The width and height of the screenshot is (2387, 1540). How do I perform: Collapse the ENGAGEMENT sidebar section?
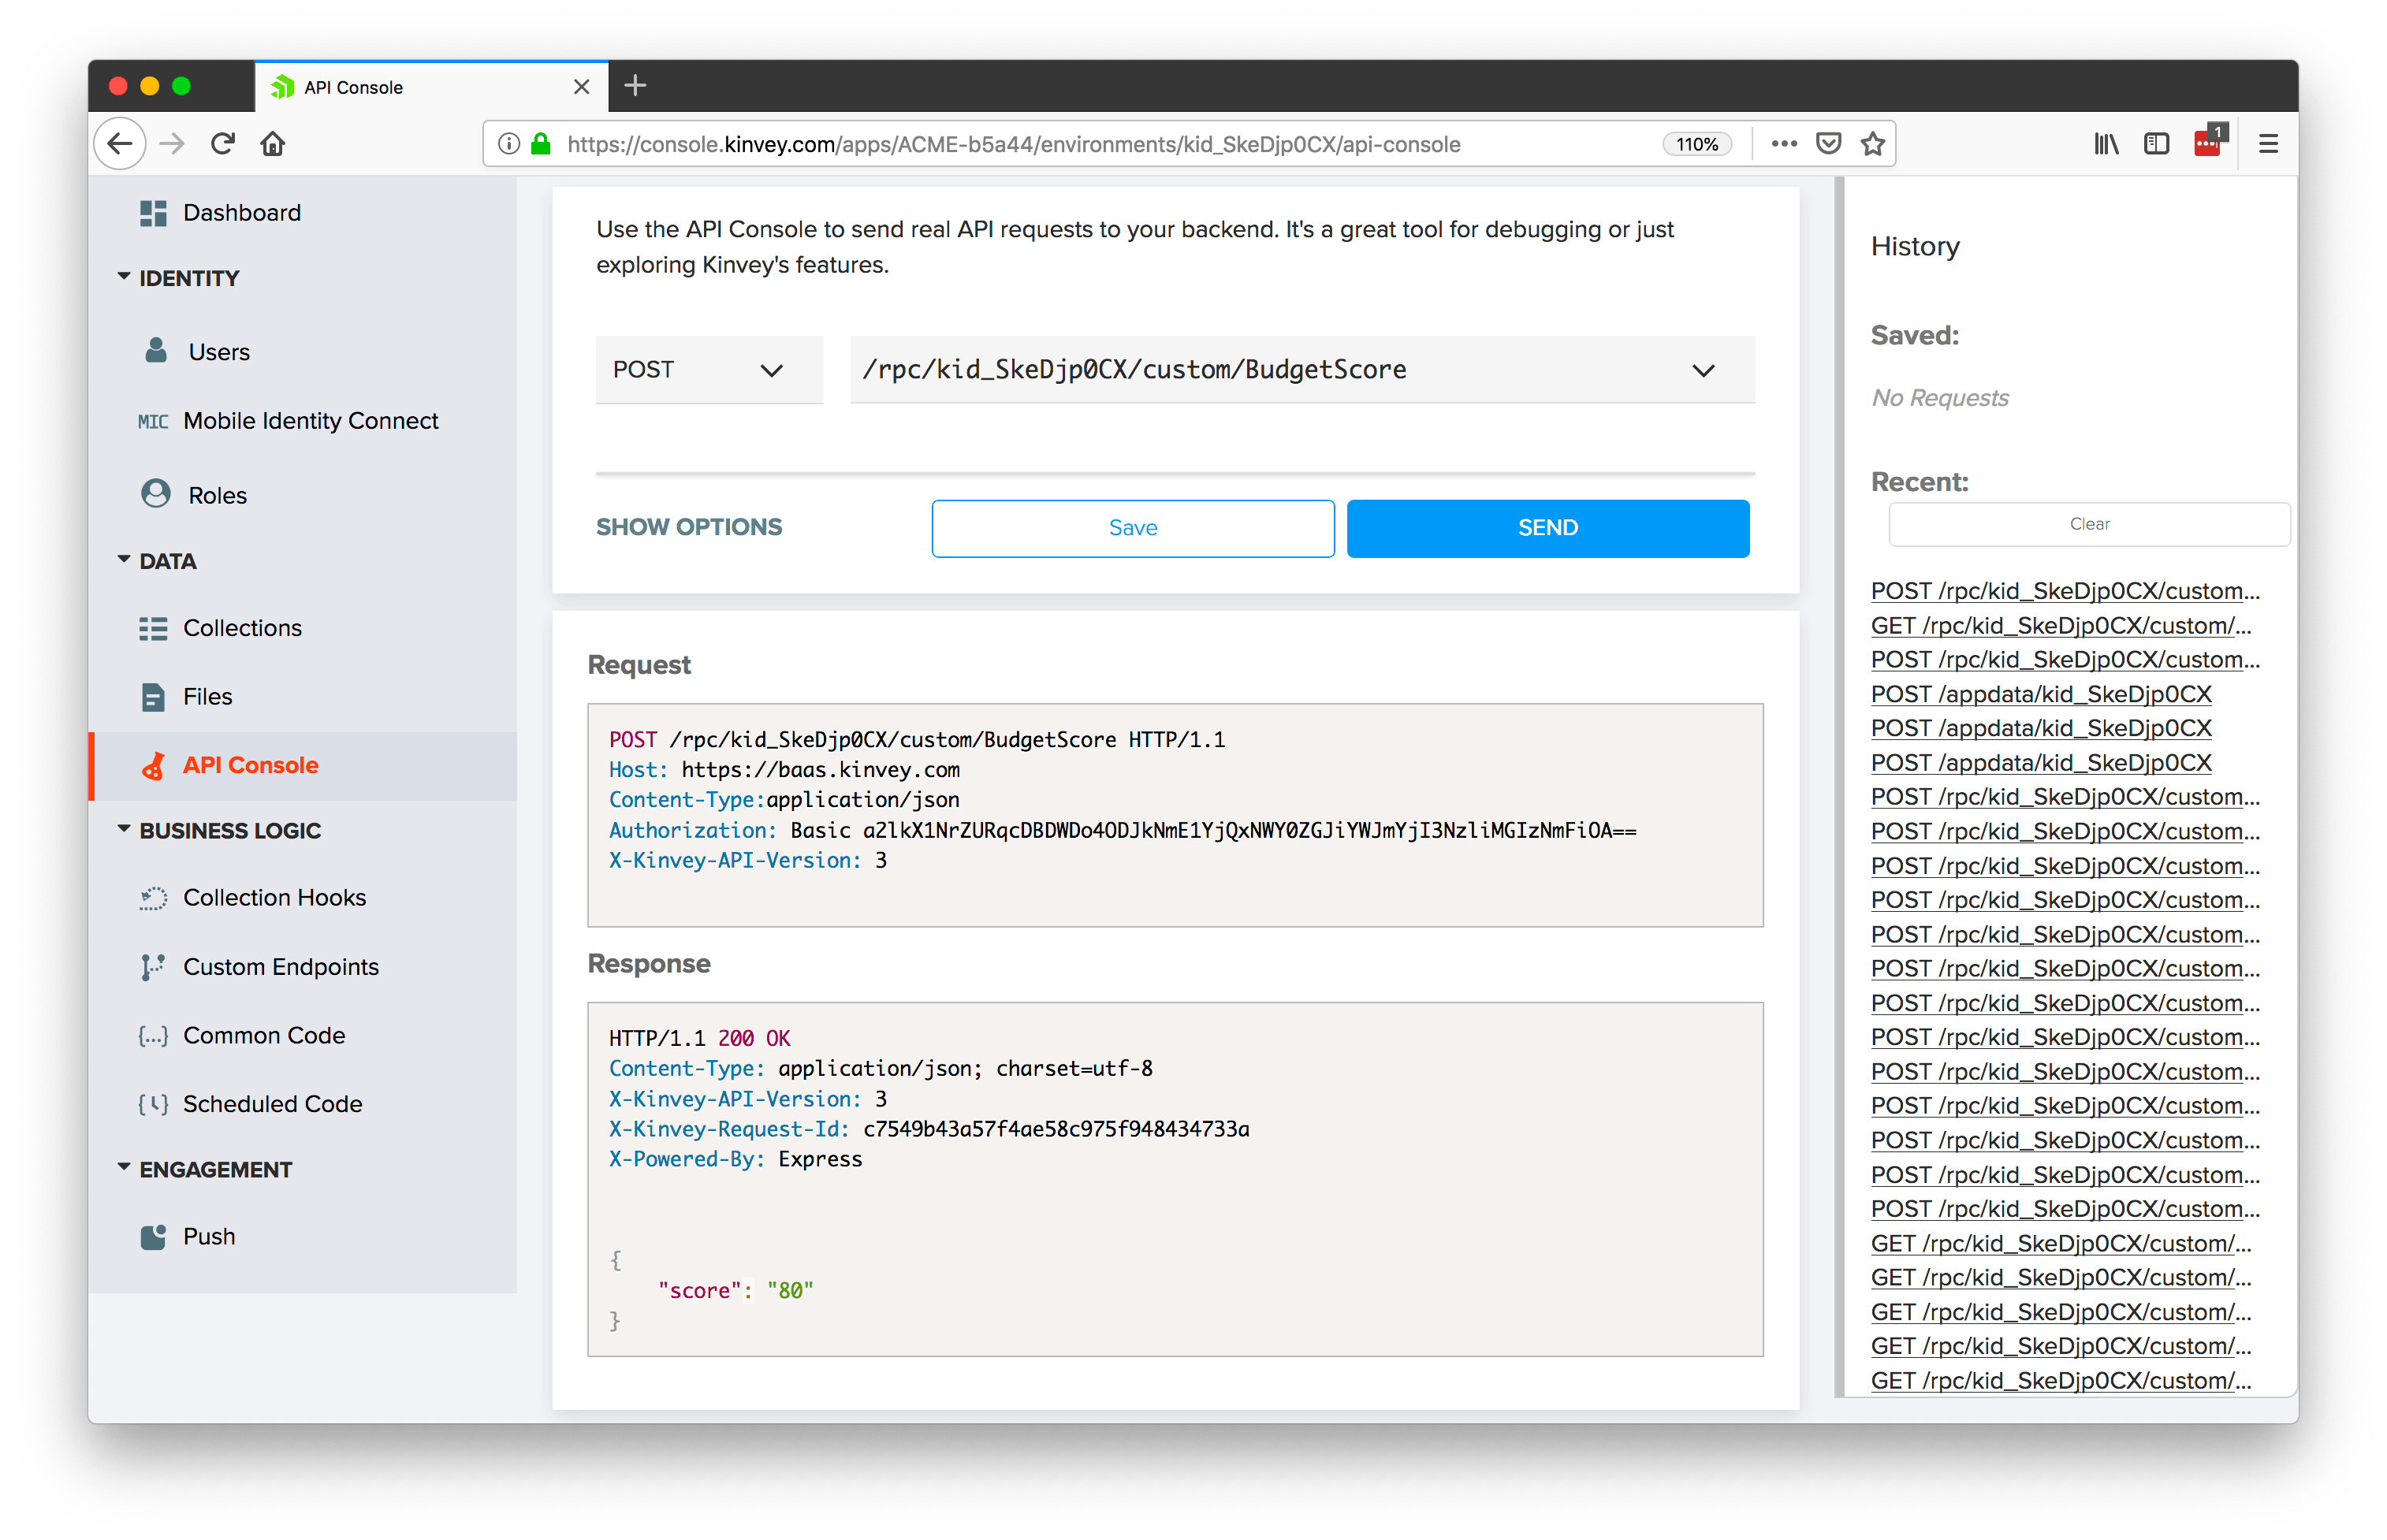tap(124, 1168)
